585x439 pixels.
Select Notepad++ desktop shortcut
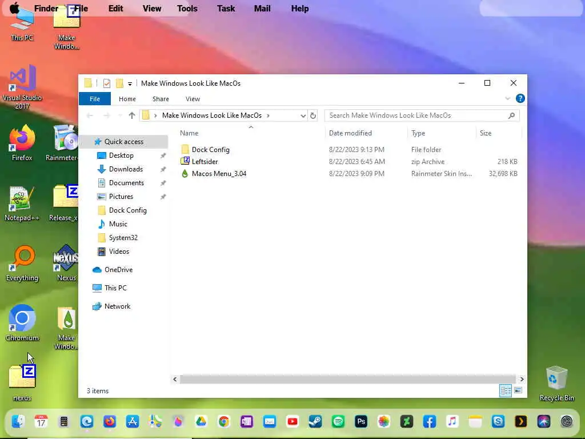(x=22, y=203)
